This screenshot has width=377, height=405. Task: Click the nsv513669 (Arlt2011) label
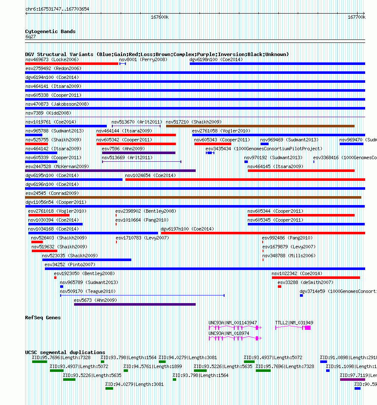click(127, 157)
